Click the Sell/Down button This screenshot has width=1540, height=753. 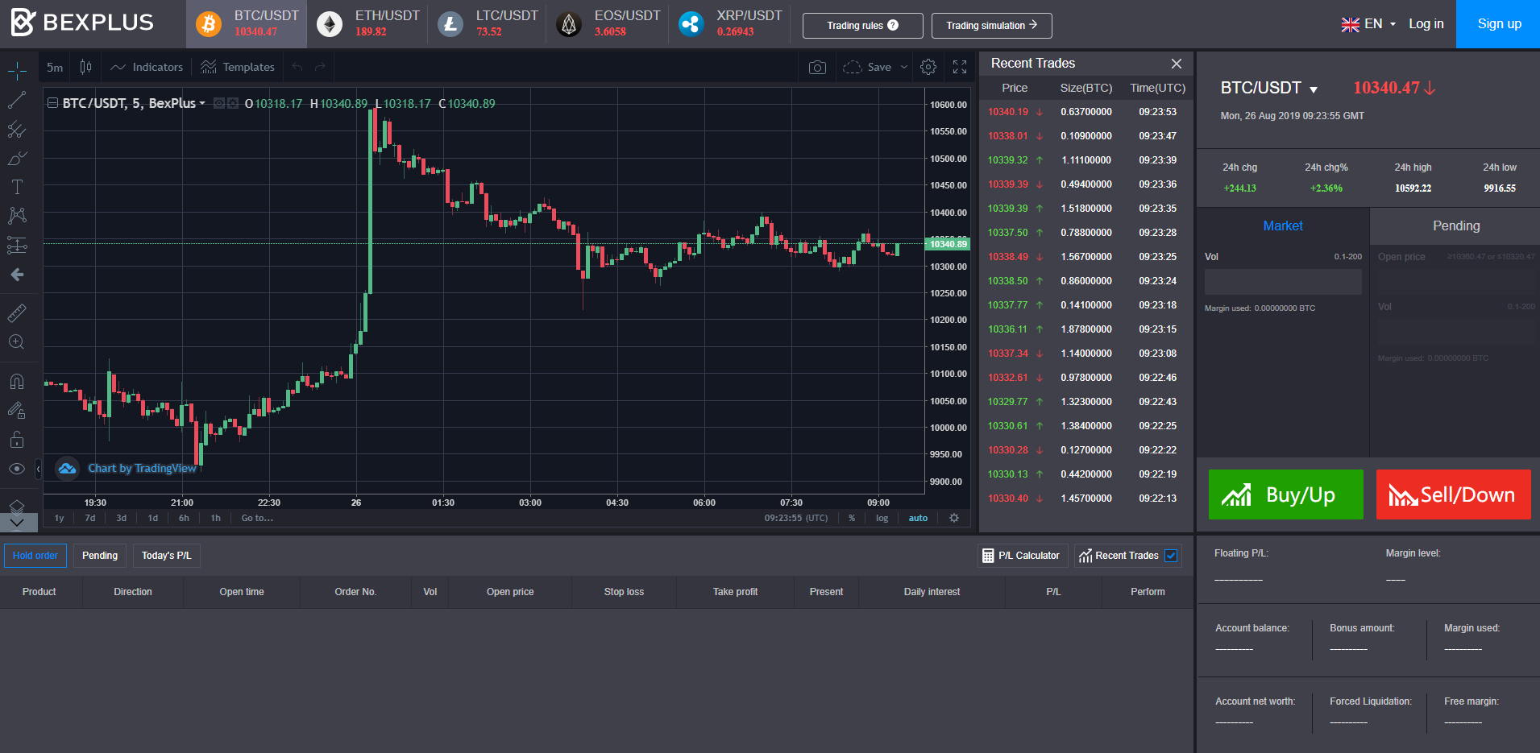click(1454, 494)
